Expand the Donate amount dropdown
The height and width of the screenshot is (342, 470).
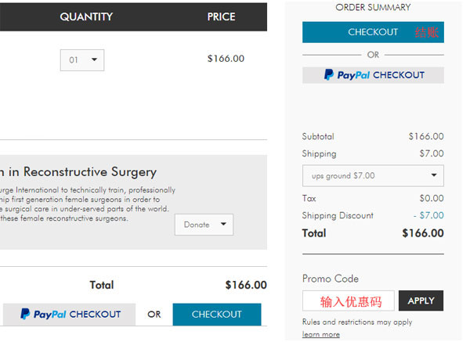(204, 225)
